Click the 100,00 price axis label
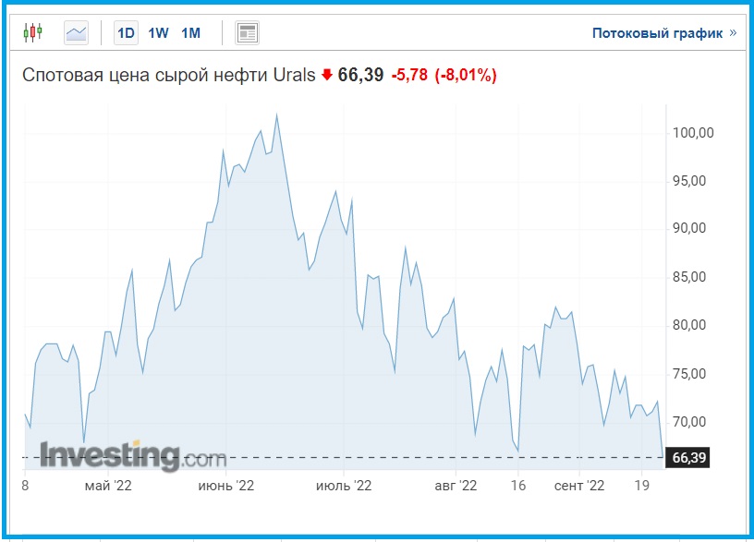Image resolution: width=754 pixels, height=542 pixels. (693, 133)
